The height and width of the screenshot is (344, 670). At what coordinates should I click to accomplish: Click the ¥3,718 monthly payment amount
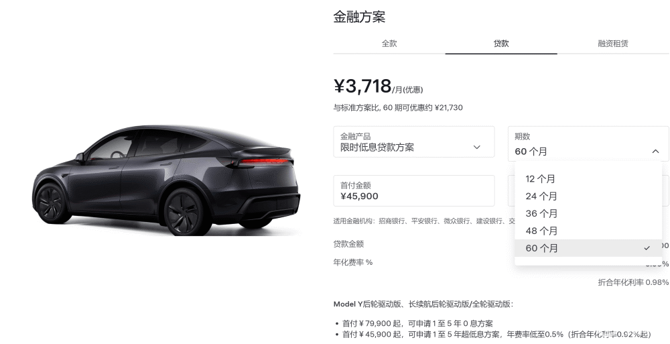(362, 87)
